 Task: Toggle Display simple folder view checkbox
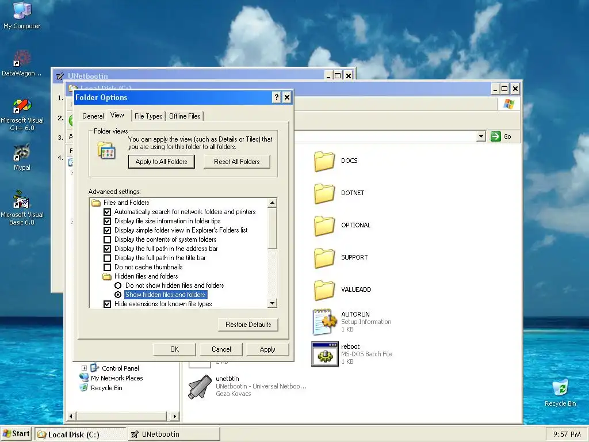point(107,230)
